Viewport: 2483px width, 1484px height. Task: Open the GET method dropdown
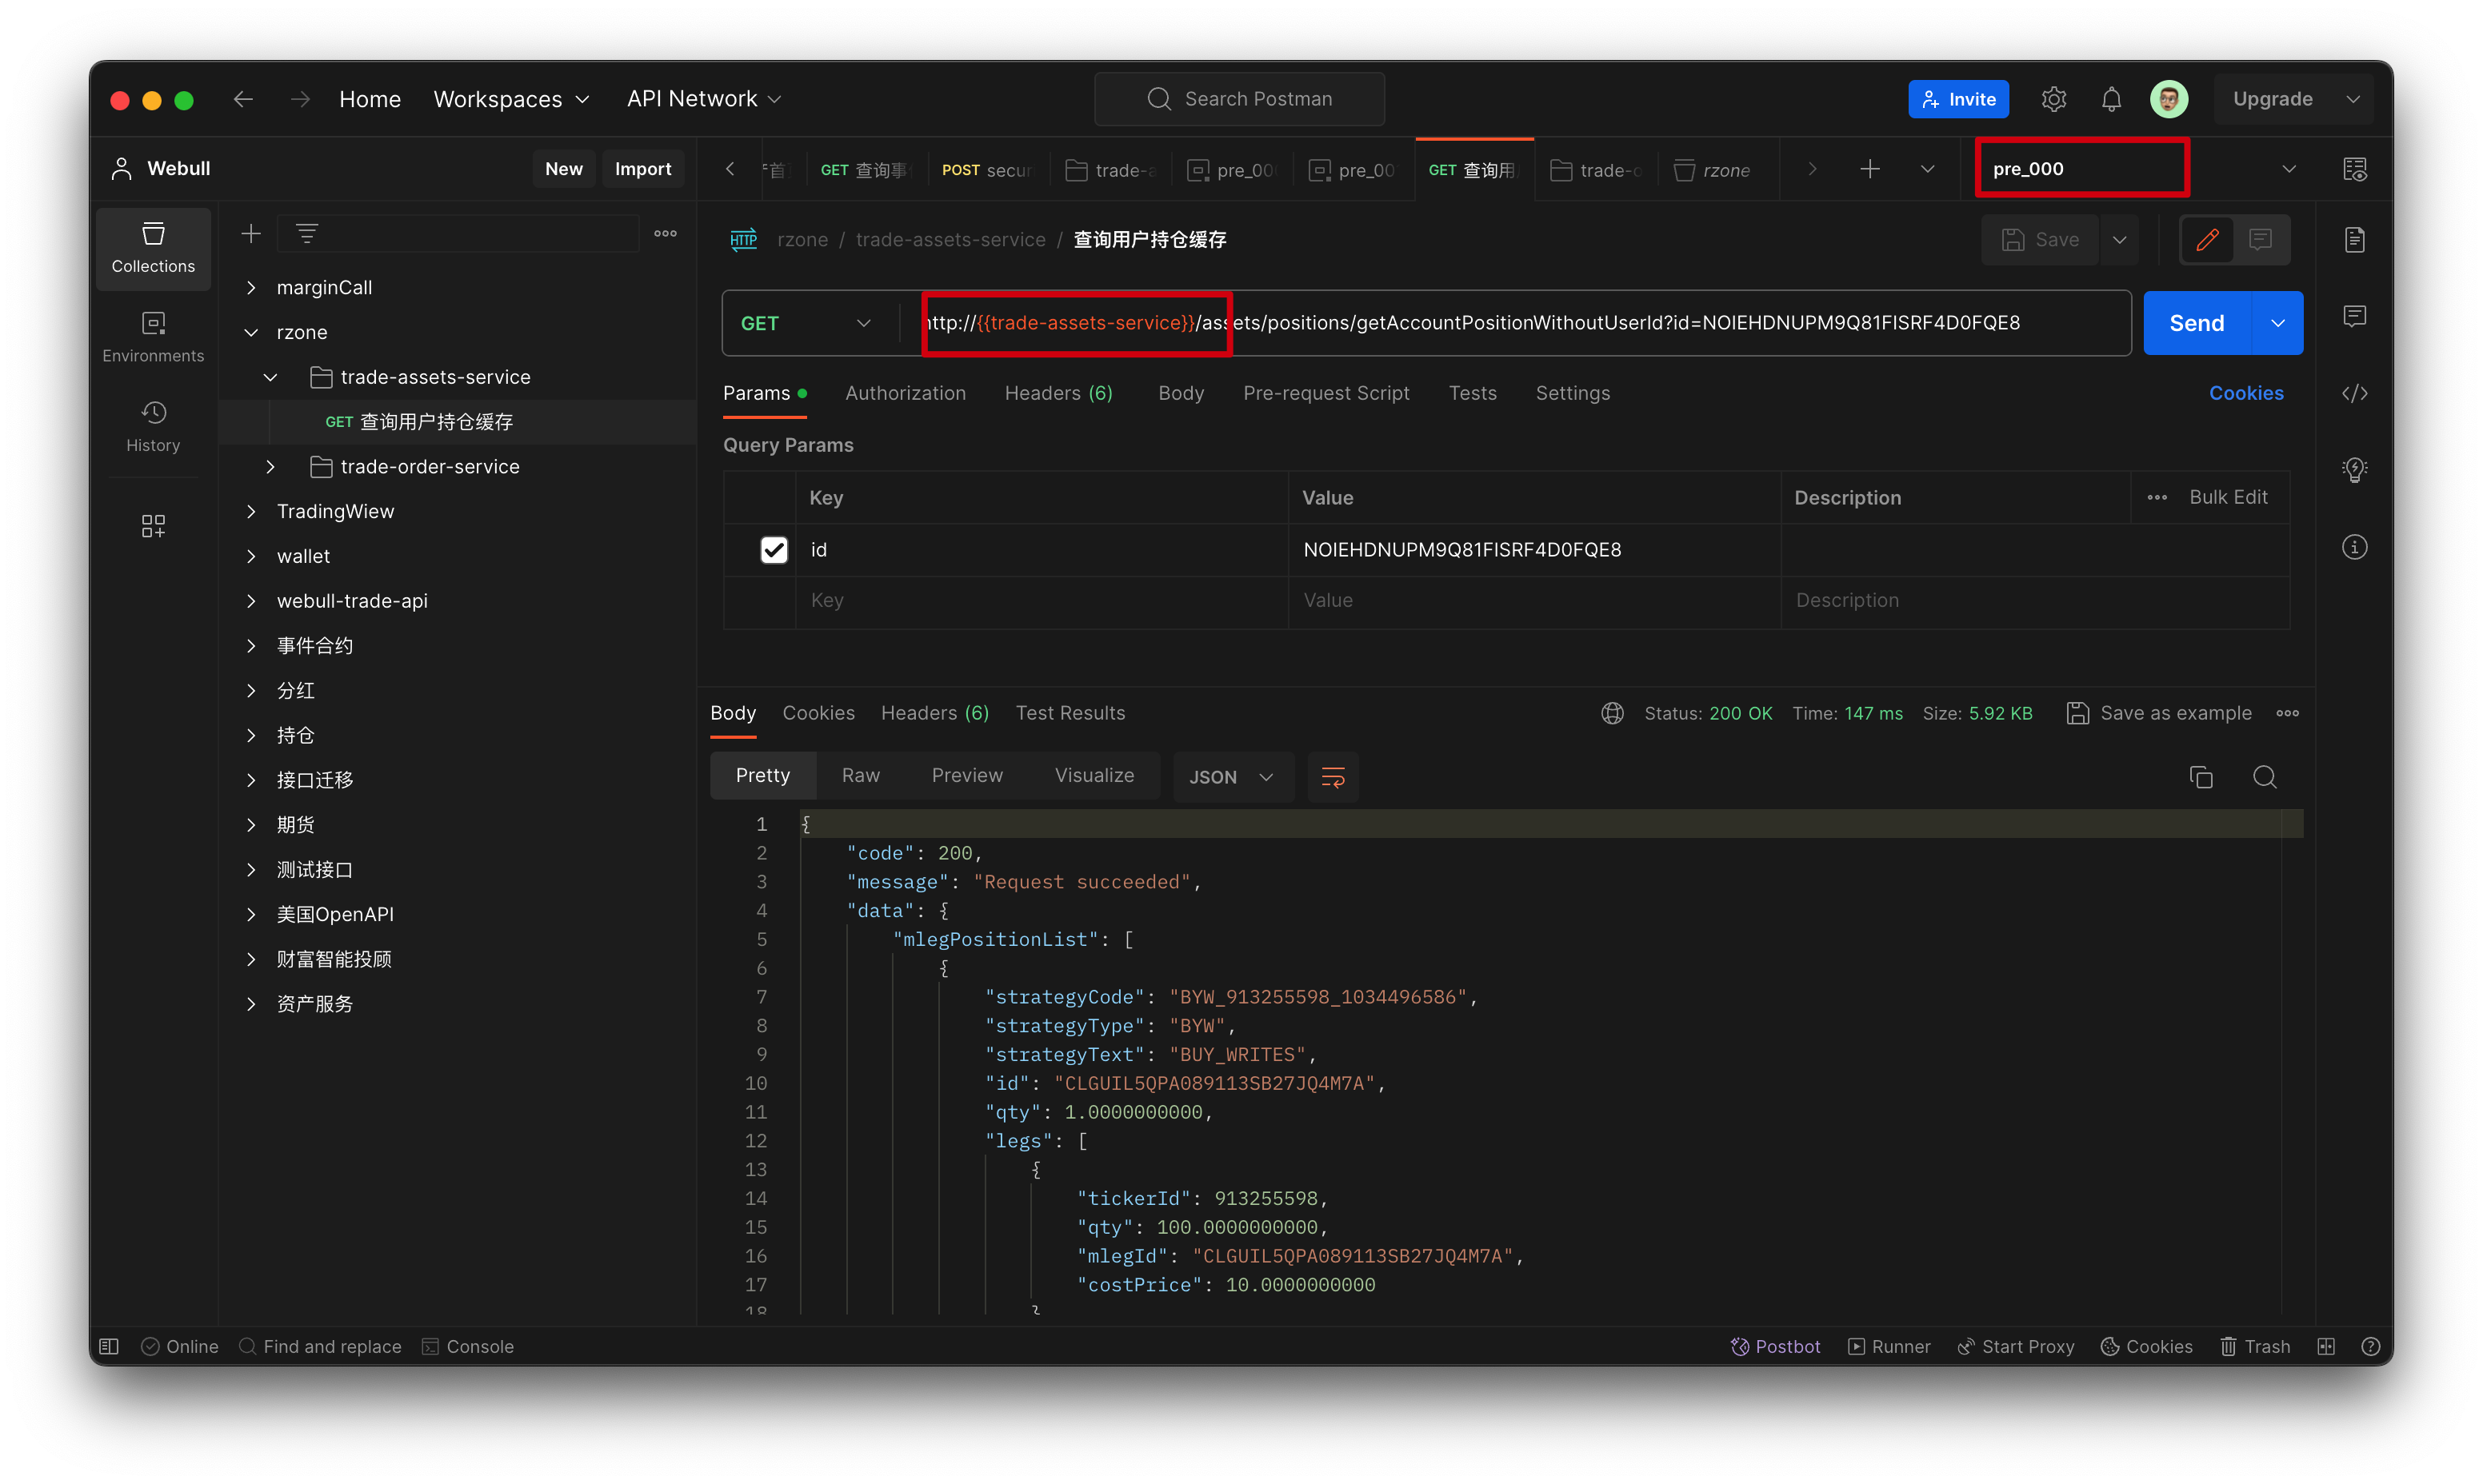tap(806, 324)
